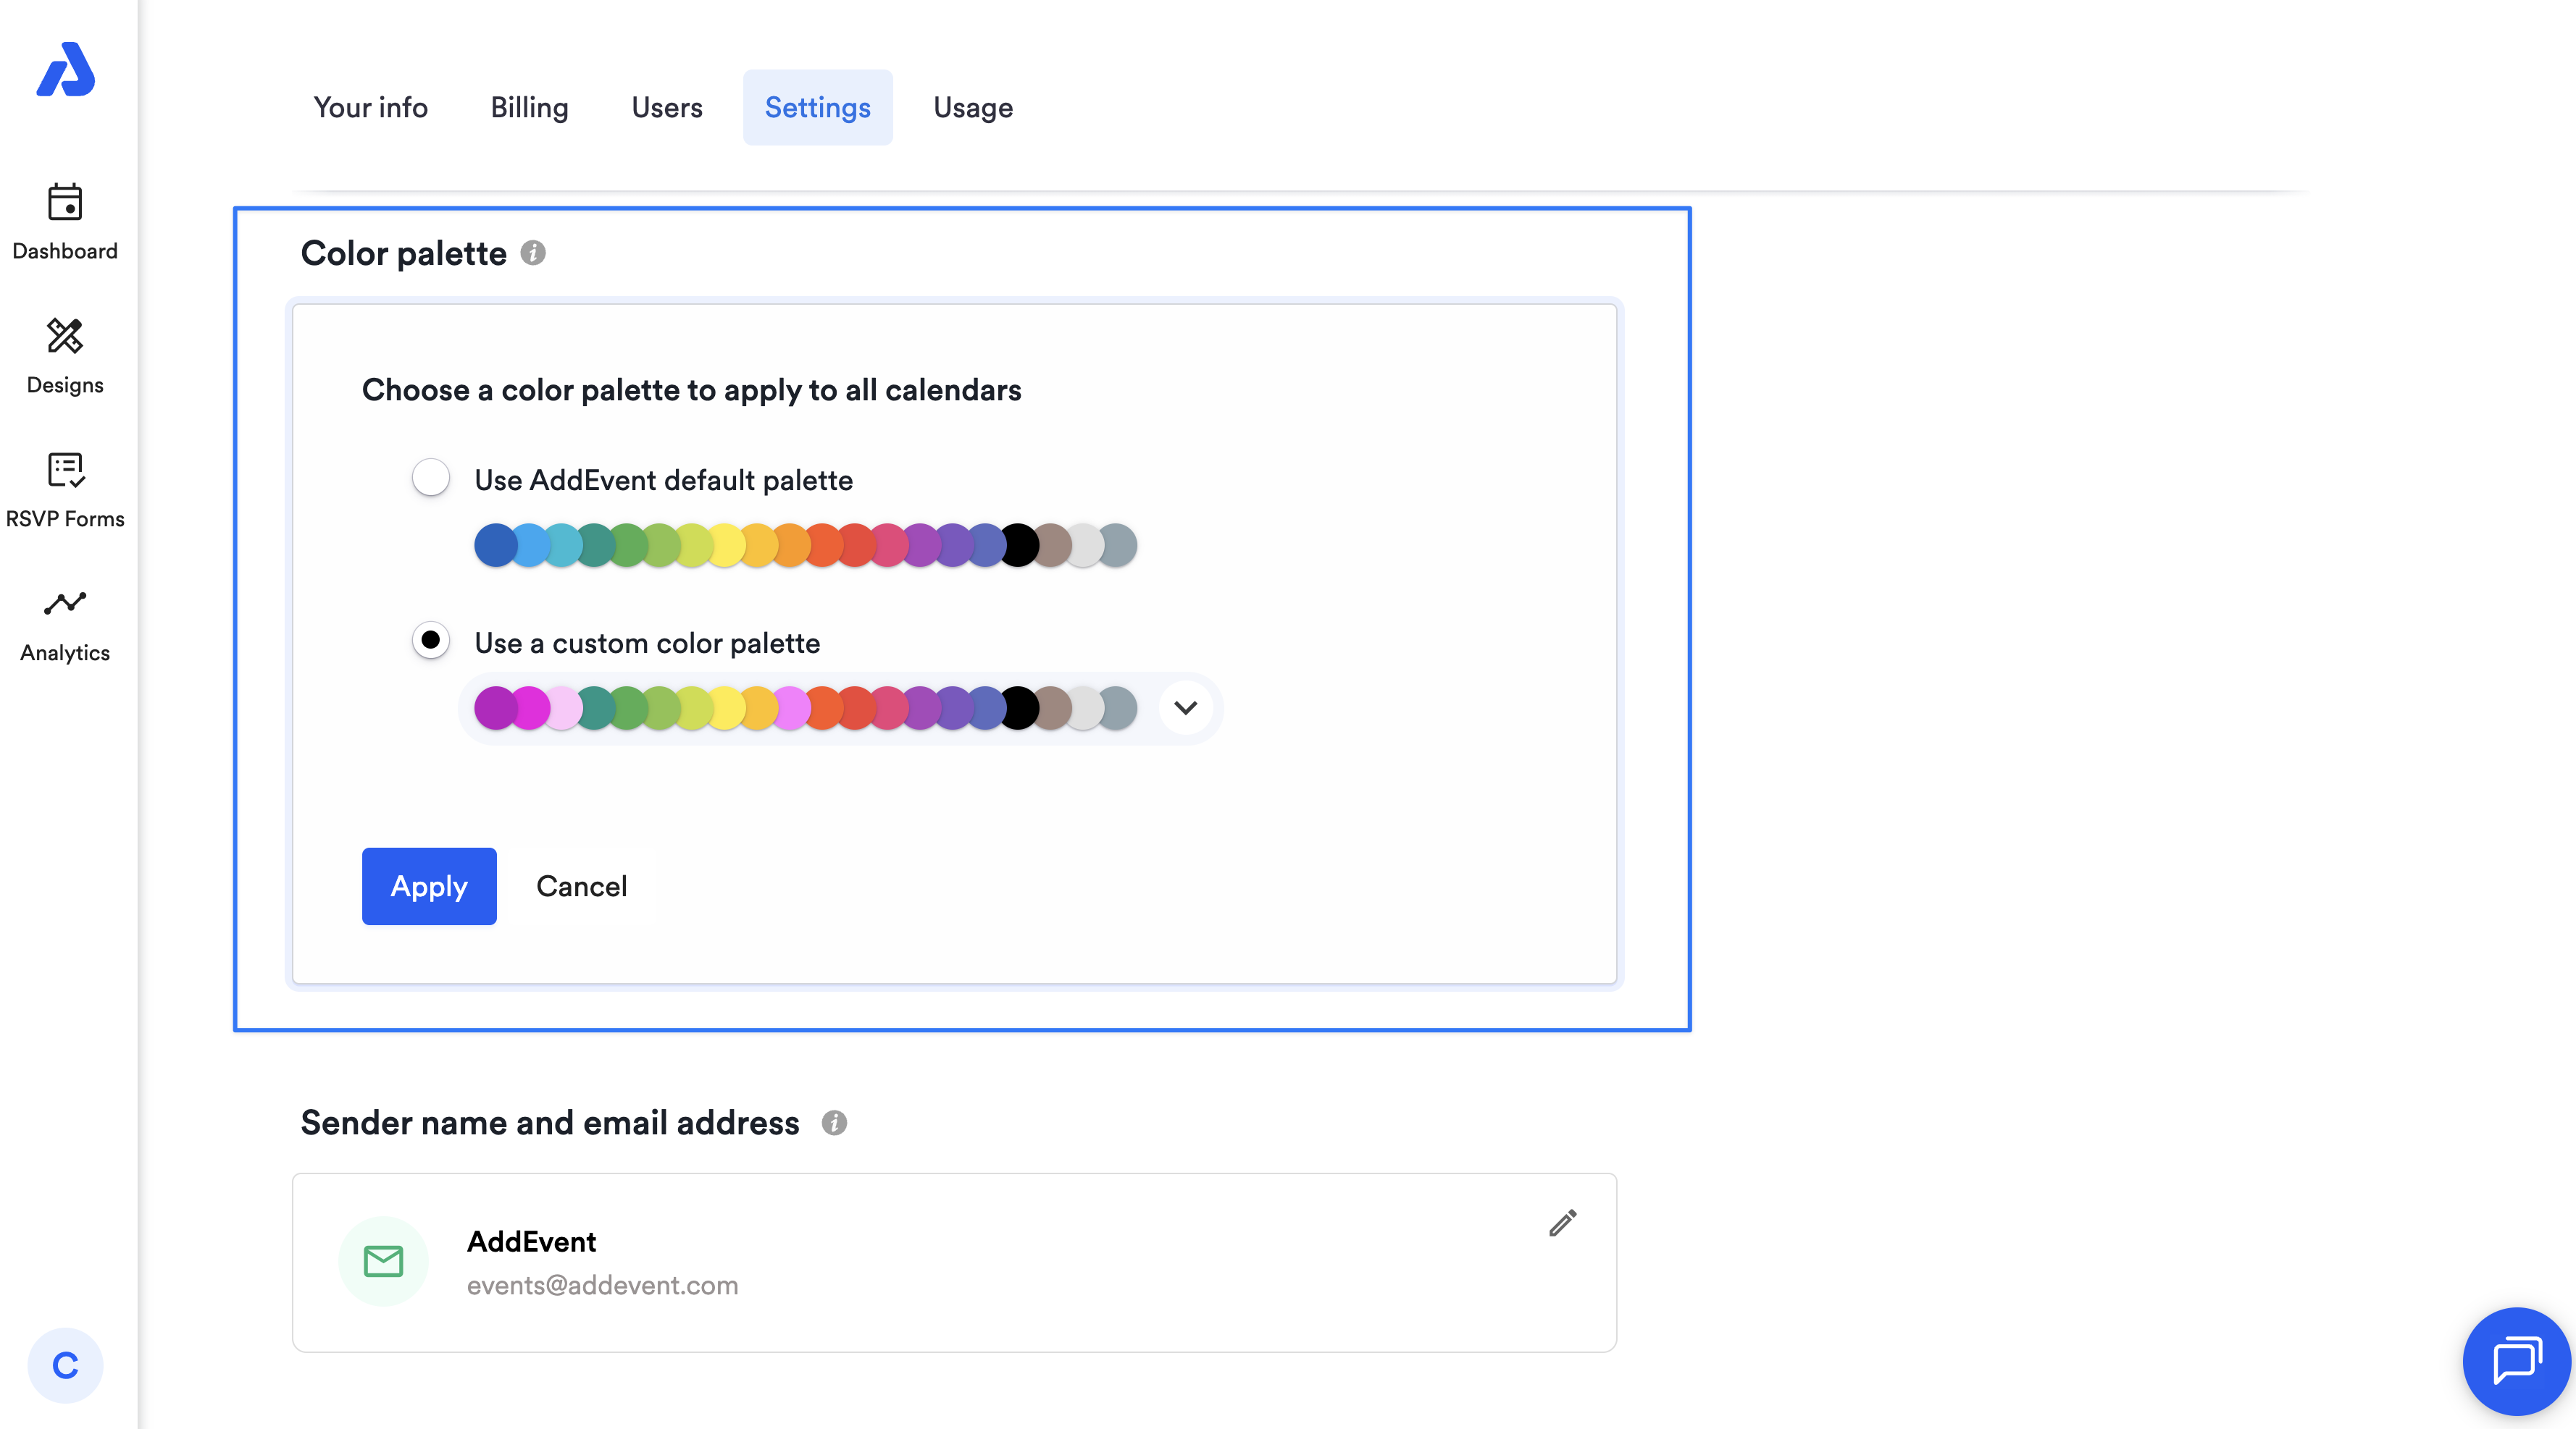Click the sender name info icon
Image resolution: width=2576 pixels, height=1429 pixels.
[834, 1124]
